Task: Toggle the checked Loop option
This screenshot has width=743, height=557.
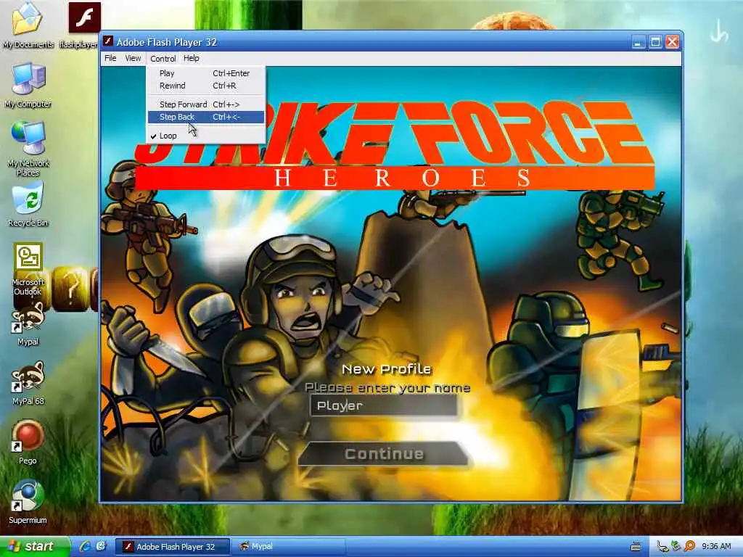Action: click(x=205, y=136)
